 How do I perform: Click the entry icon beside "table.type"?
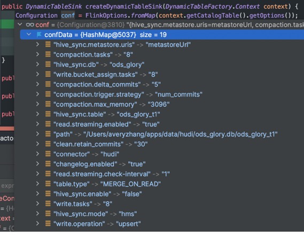48,184
